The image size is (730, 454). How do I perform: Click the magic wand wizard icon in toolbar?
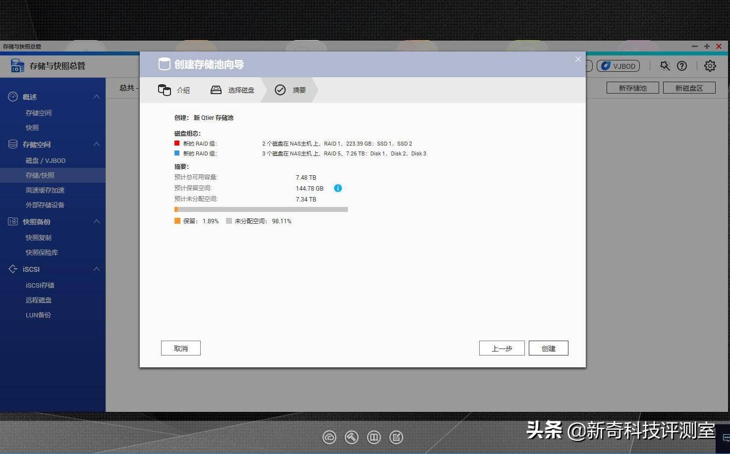tap(664, 65)
